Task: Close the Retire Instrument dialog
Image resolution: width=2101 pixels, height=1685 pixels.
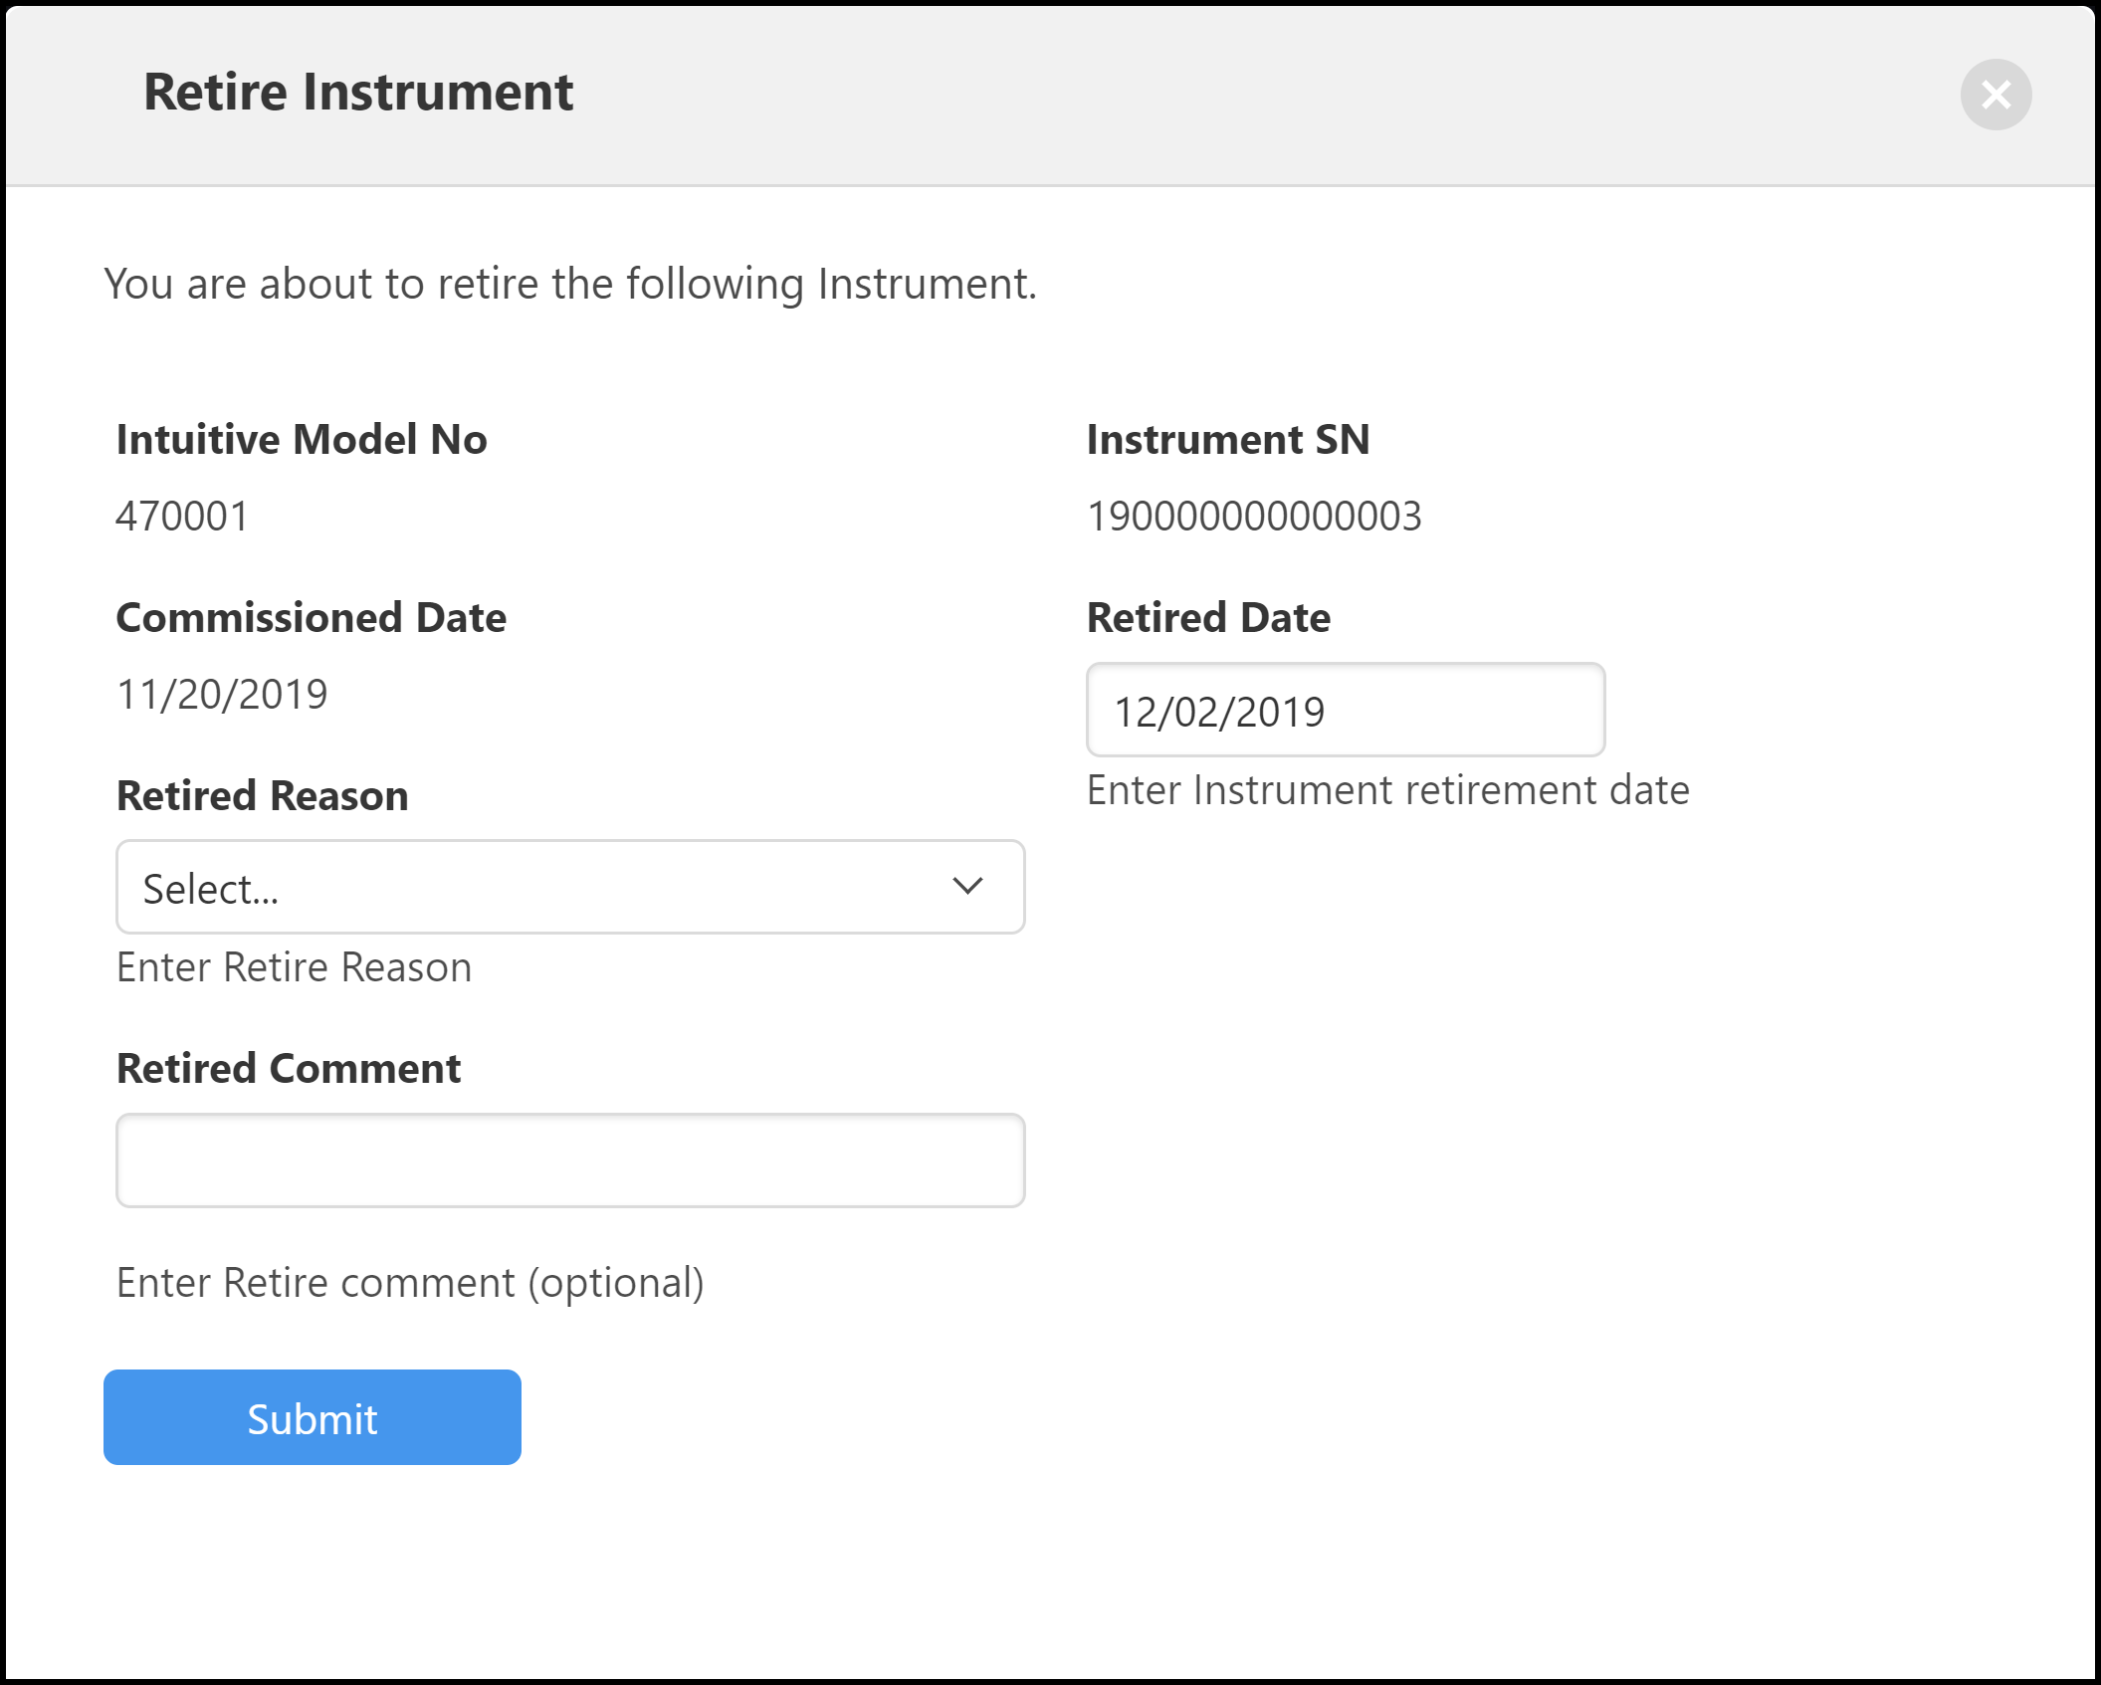Action: tap(1995, 95)
